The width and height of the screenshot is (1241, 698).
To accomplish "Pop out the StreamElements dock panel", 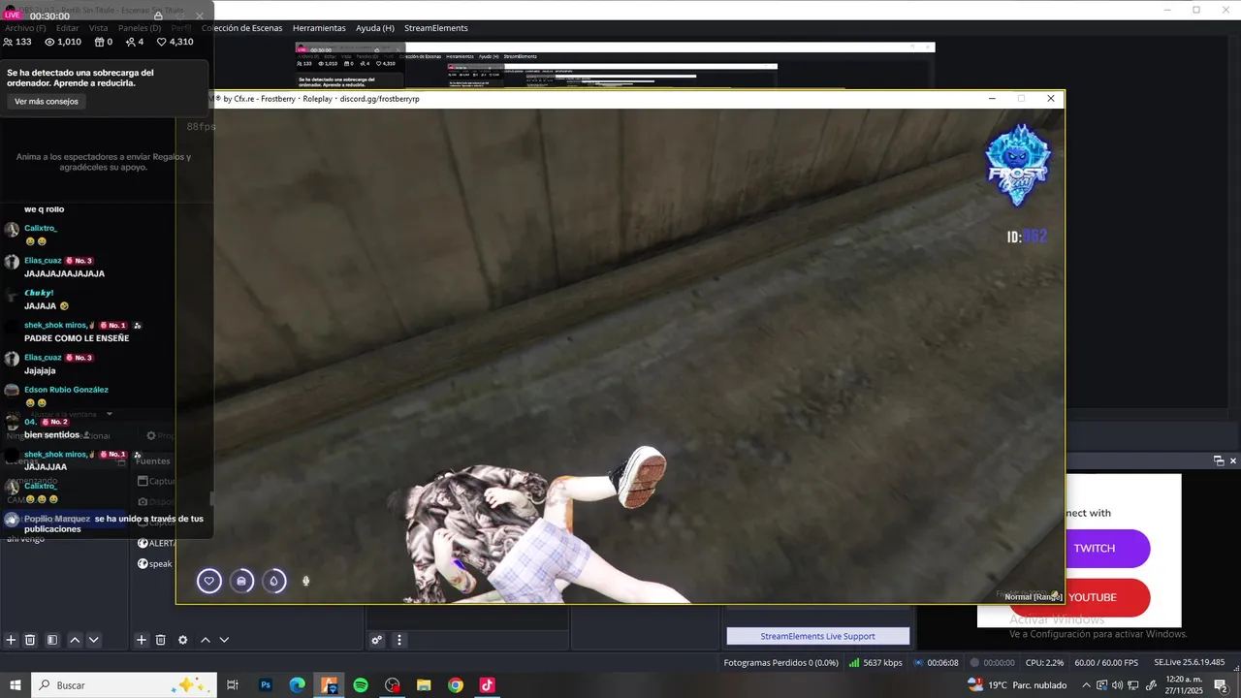I will [1219, 460].
